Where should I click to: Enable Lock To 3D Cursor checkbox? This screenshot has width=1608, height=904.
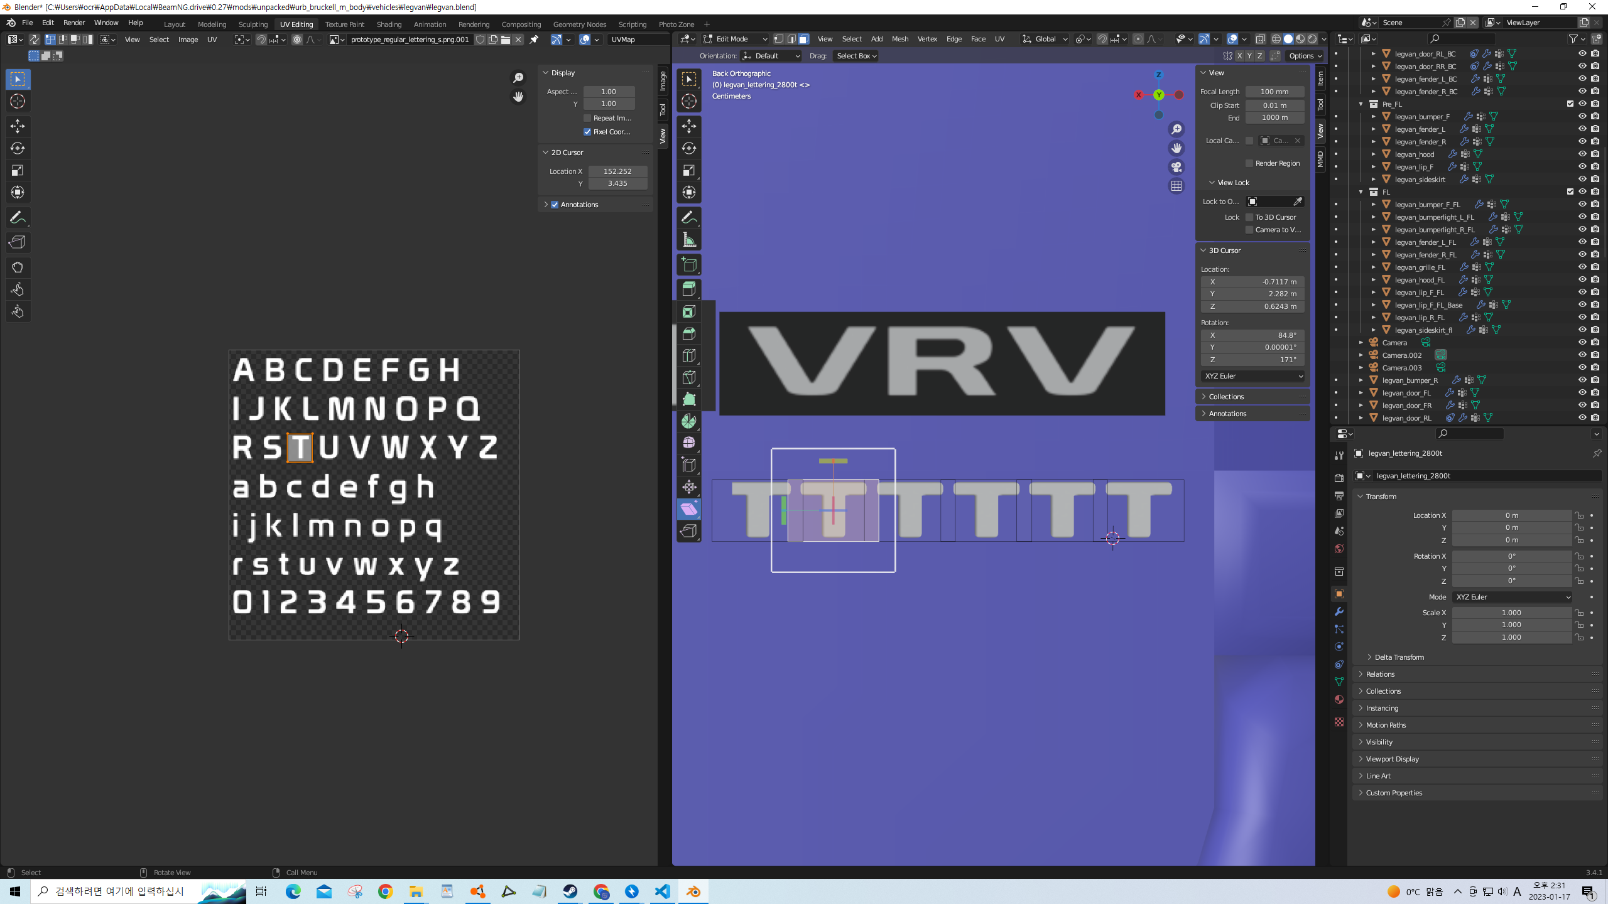point(1249,217)
